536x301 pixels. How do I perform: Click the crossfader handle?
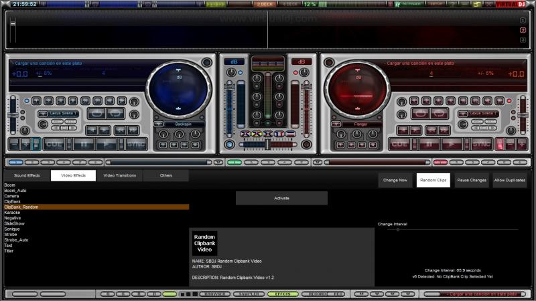tap(268, 144)
